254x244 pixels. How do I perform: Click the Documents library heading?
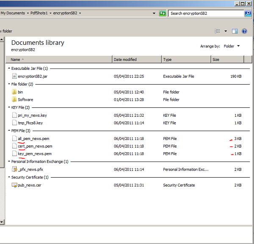pyautogui.click(x=38, y=43)
